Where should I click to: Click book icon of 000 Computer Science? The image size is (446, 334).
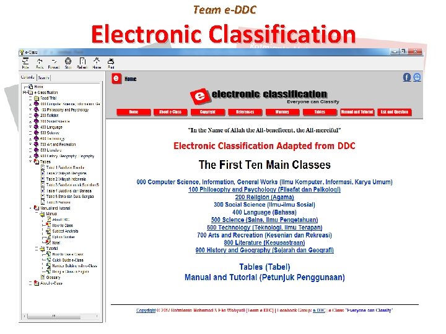tap(36, 104)
